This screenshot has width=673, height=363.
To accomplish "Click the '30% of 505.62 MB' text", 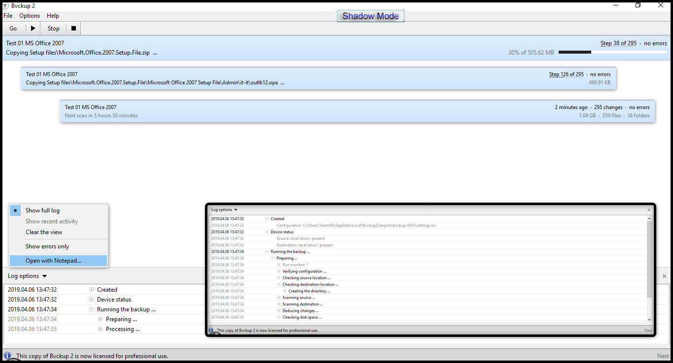I will [531, 52].
